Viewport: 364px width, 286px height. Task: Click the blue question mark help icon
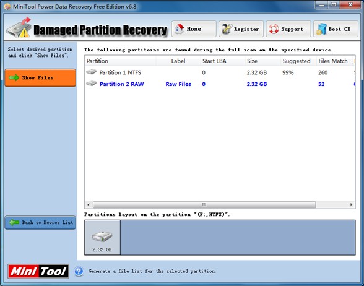79,271
